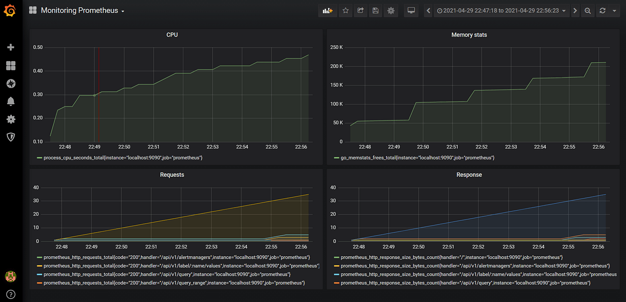Open the Dashboards grid icon in sidebar

(11, 66)
